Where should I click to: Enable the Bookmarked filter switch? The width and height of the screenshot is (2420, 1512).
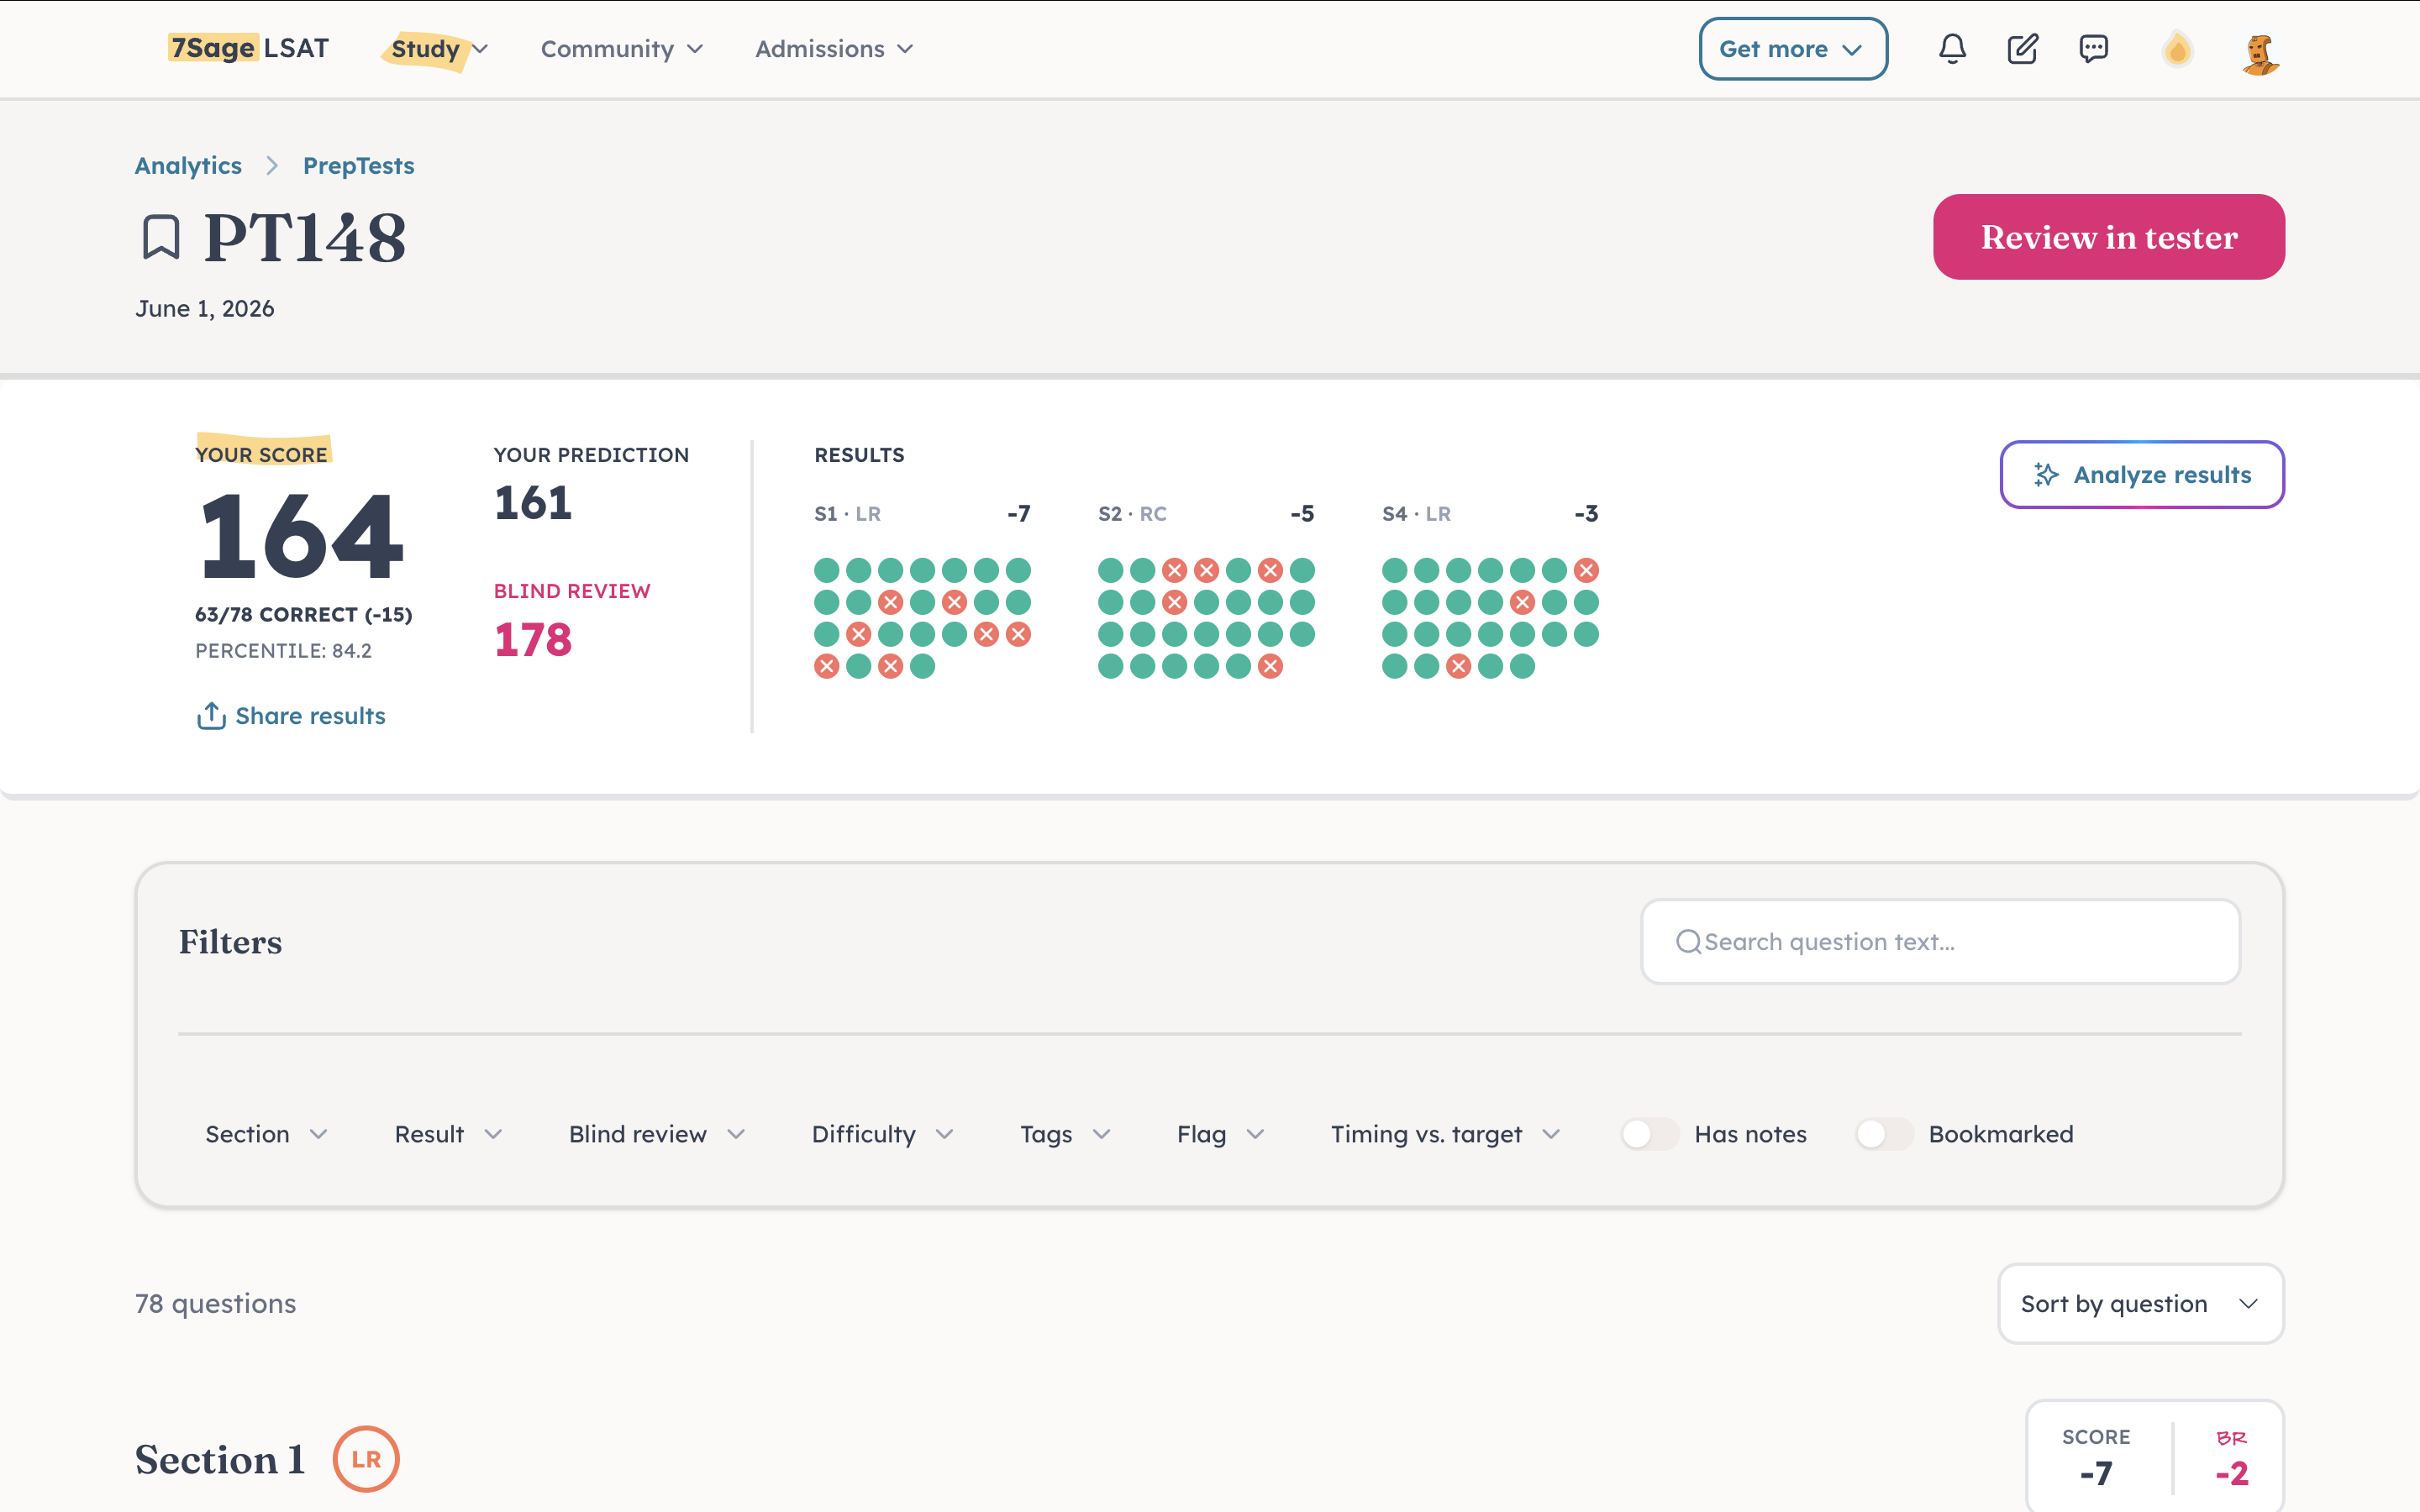tap(1884, 1134)
